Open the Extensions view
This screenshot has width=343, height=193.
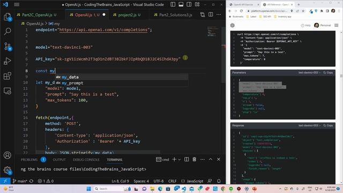(8, 76)
